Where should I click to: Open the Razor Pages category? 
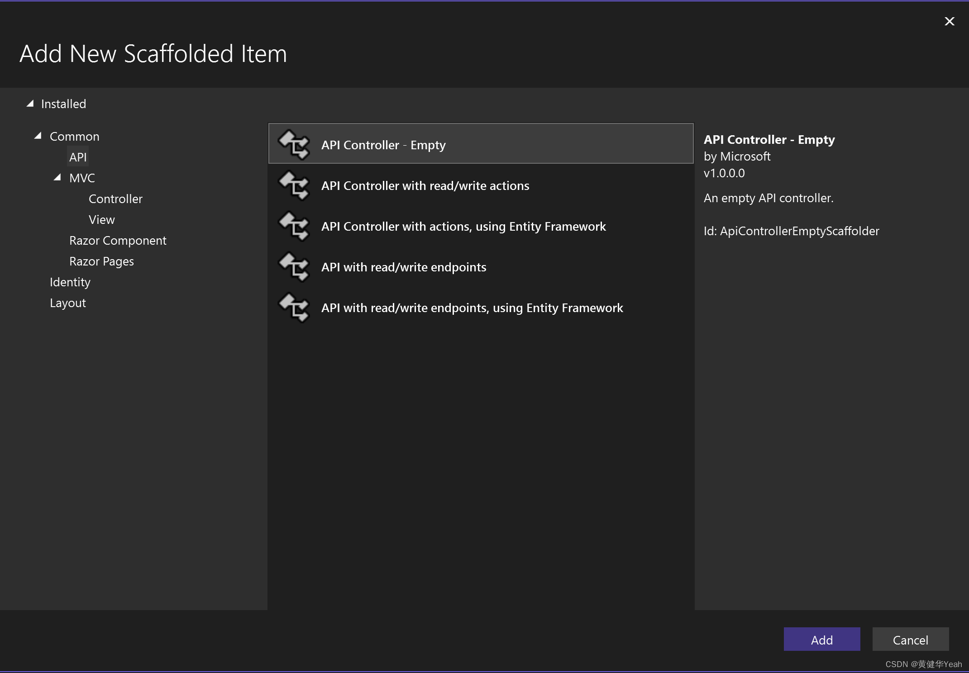(101, 261)
